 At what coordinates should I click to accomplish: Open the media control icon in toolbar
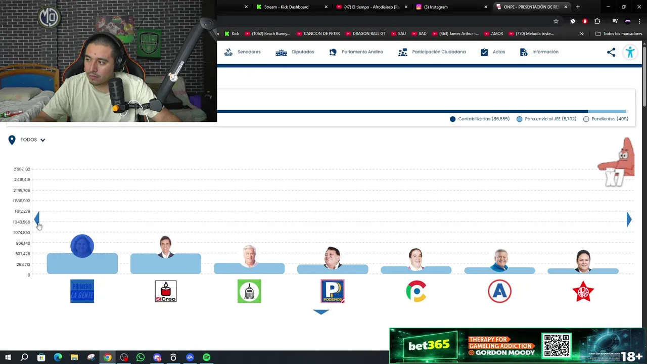pyautogui.click(x=615, y=21)
